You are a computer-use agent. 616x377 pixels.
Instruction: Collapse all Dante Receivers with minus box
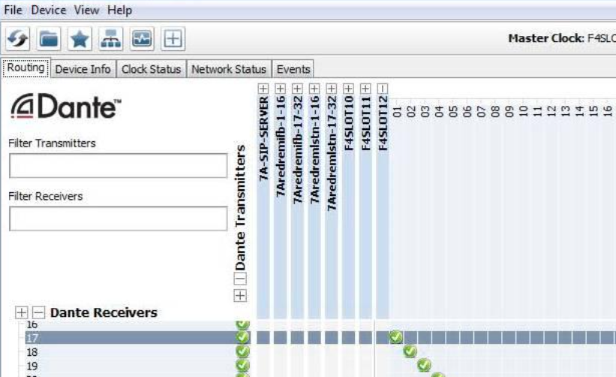[x=38, y=312]
